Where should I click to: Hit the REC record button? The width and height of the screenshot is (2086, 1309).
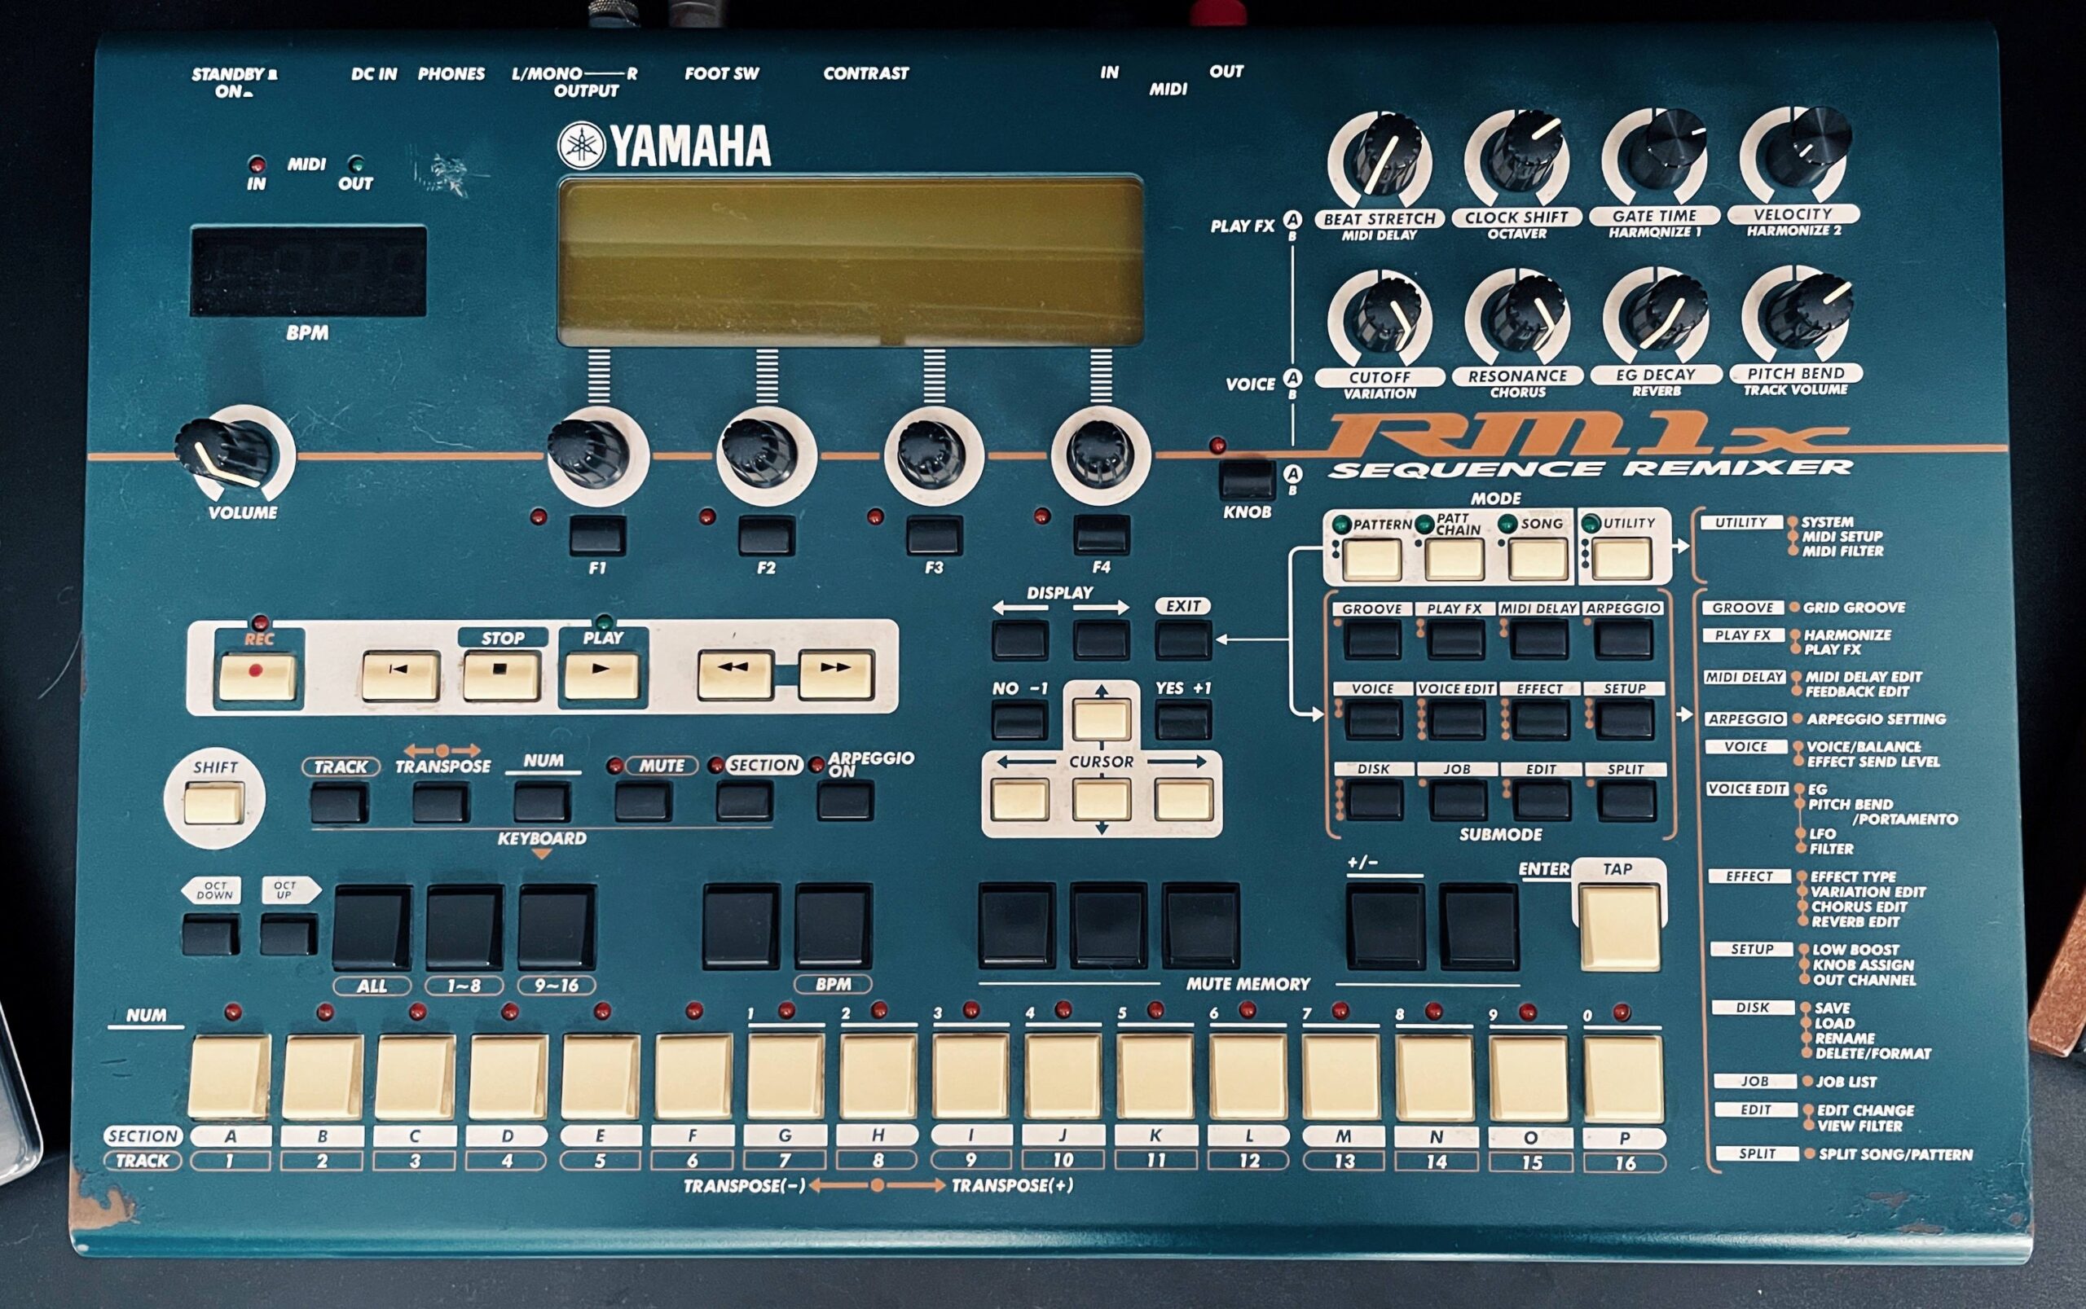[257, 677]
